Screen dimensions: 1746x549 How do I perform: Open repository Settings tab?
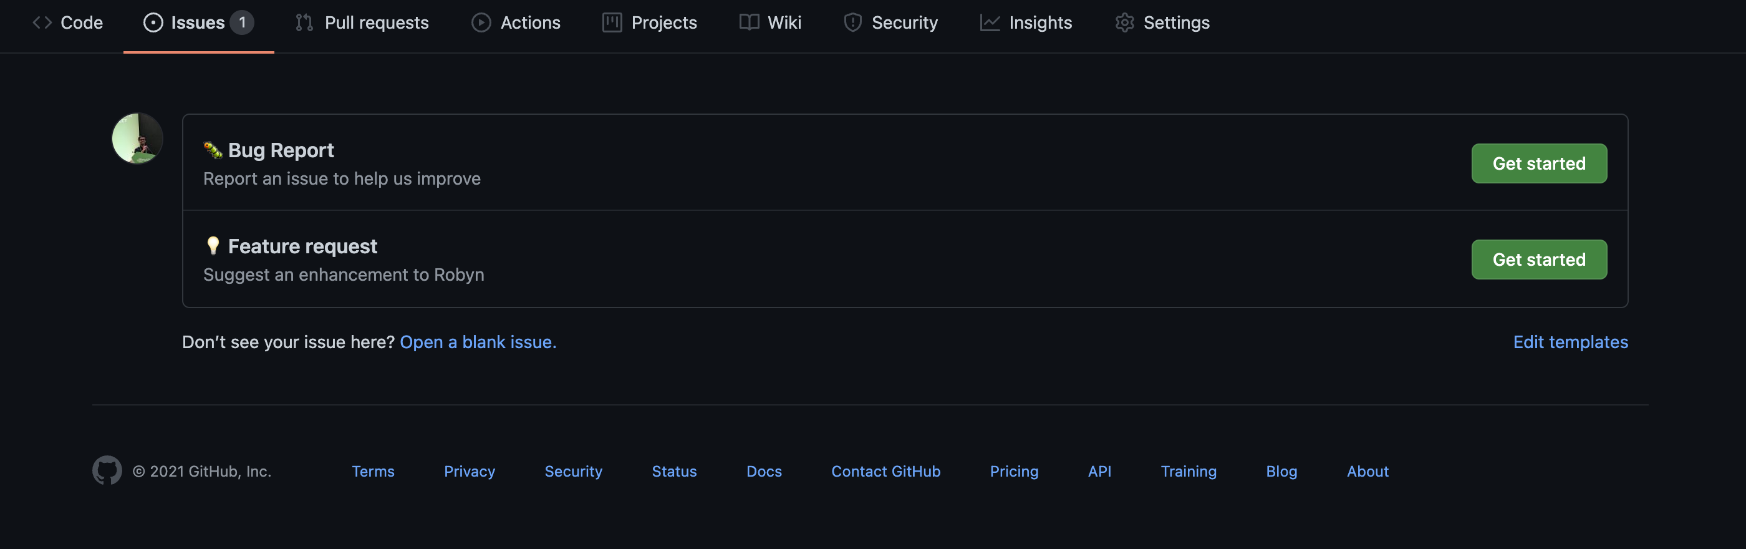[x=1162, y=22]
